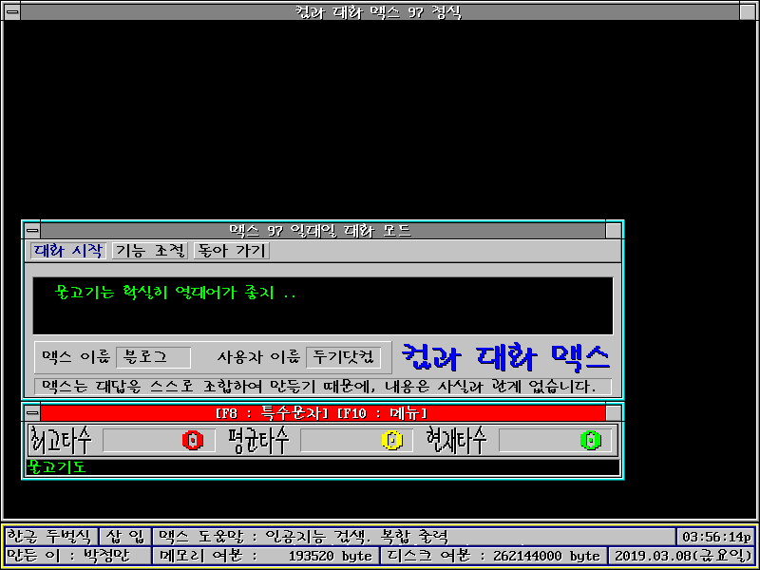Image resolution: width=760 pixels, height=570 pixels.
Task: Click the green 현재타수 counter digit
Action: coord(590,440)
